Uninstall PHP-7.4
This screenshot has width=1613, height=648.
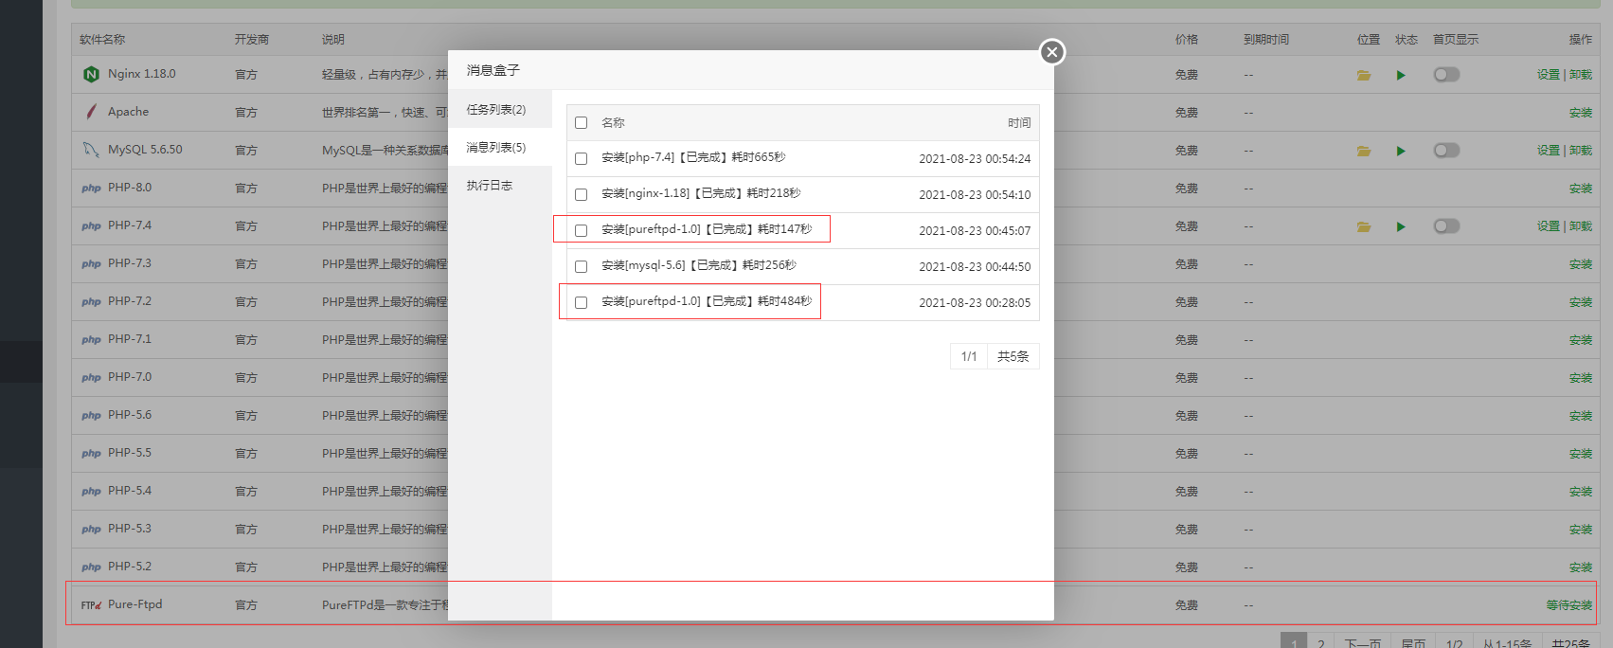coord(1581,226)
